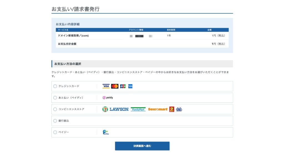Click the ペイジー option label
The width and height of the screenshot is (284, 159).
pyautogui.click(x=64, y=132)
